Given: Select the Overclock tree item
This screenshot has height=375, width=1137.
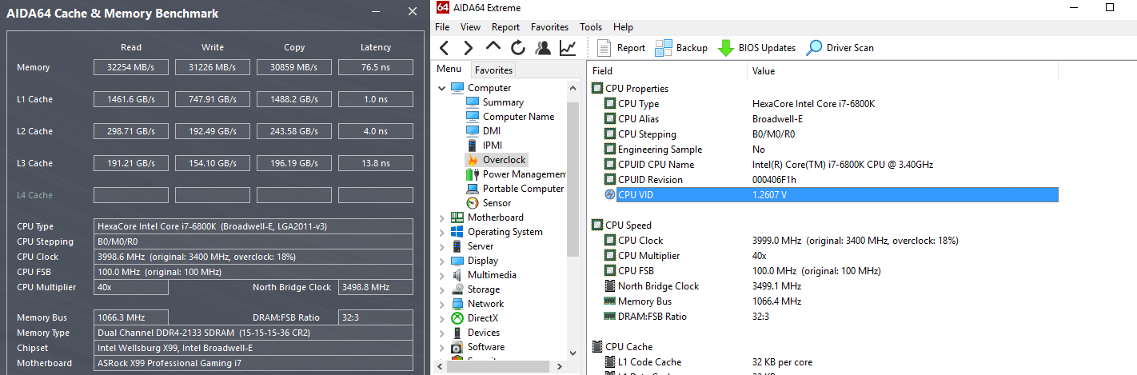Looking at the screenshot, I should pos(504,160).
